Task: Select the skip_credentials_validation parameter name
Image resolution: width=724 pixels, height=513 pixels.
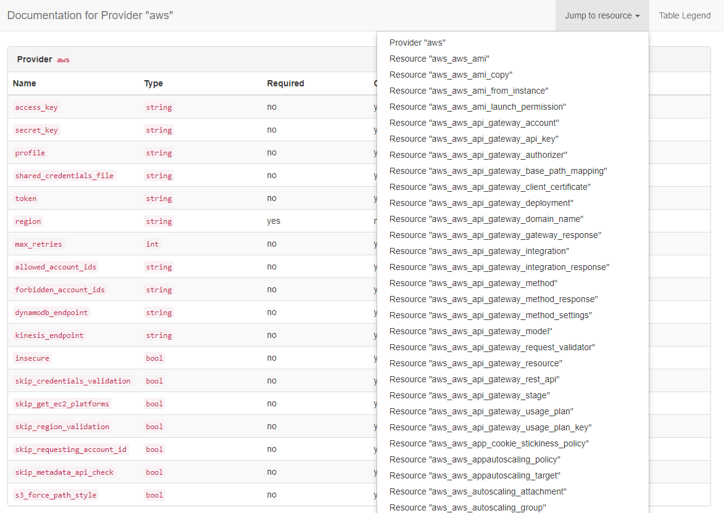Action: [72, 381]
